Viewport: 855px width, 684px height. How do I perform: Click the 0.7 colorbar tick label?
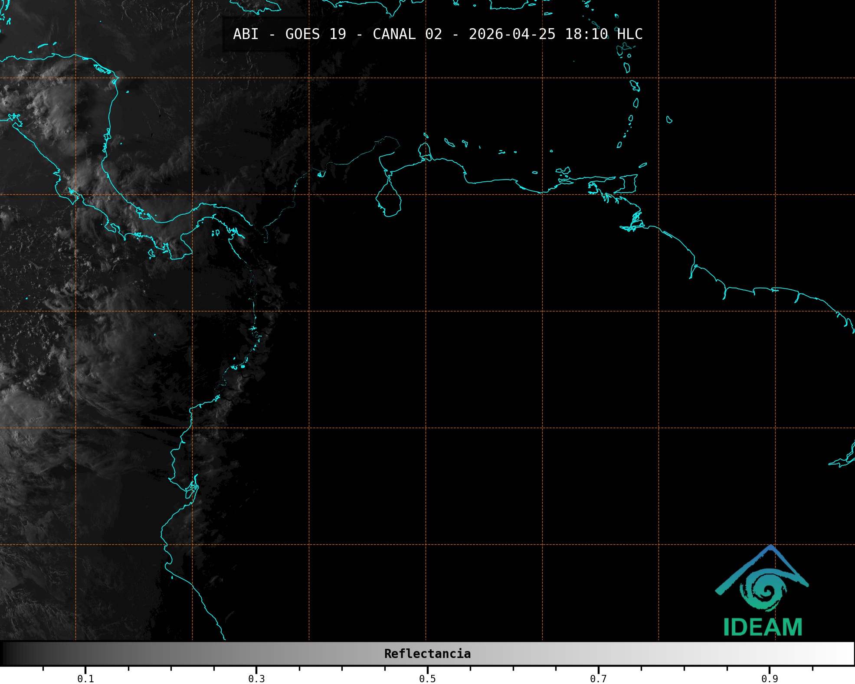coord(598,678)
